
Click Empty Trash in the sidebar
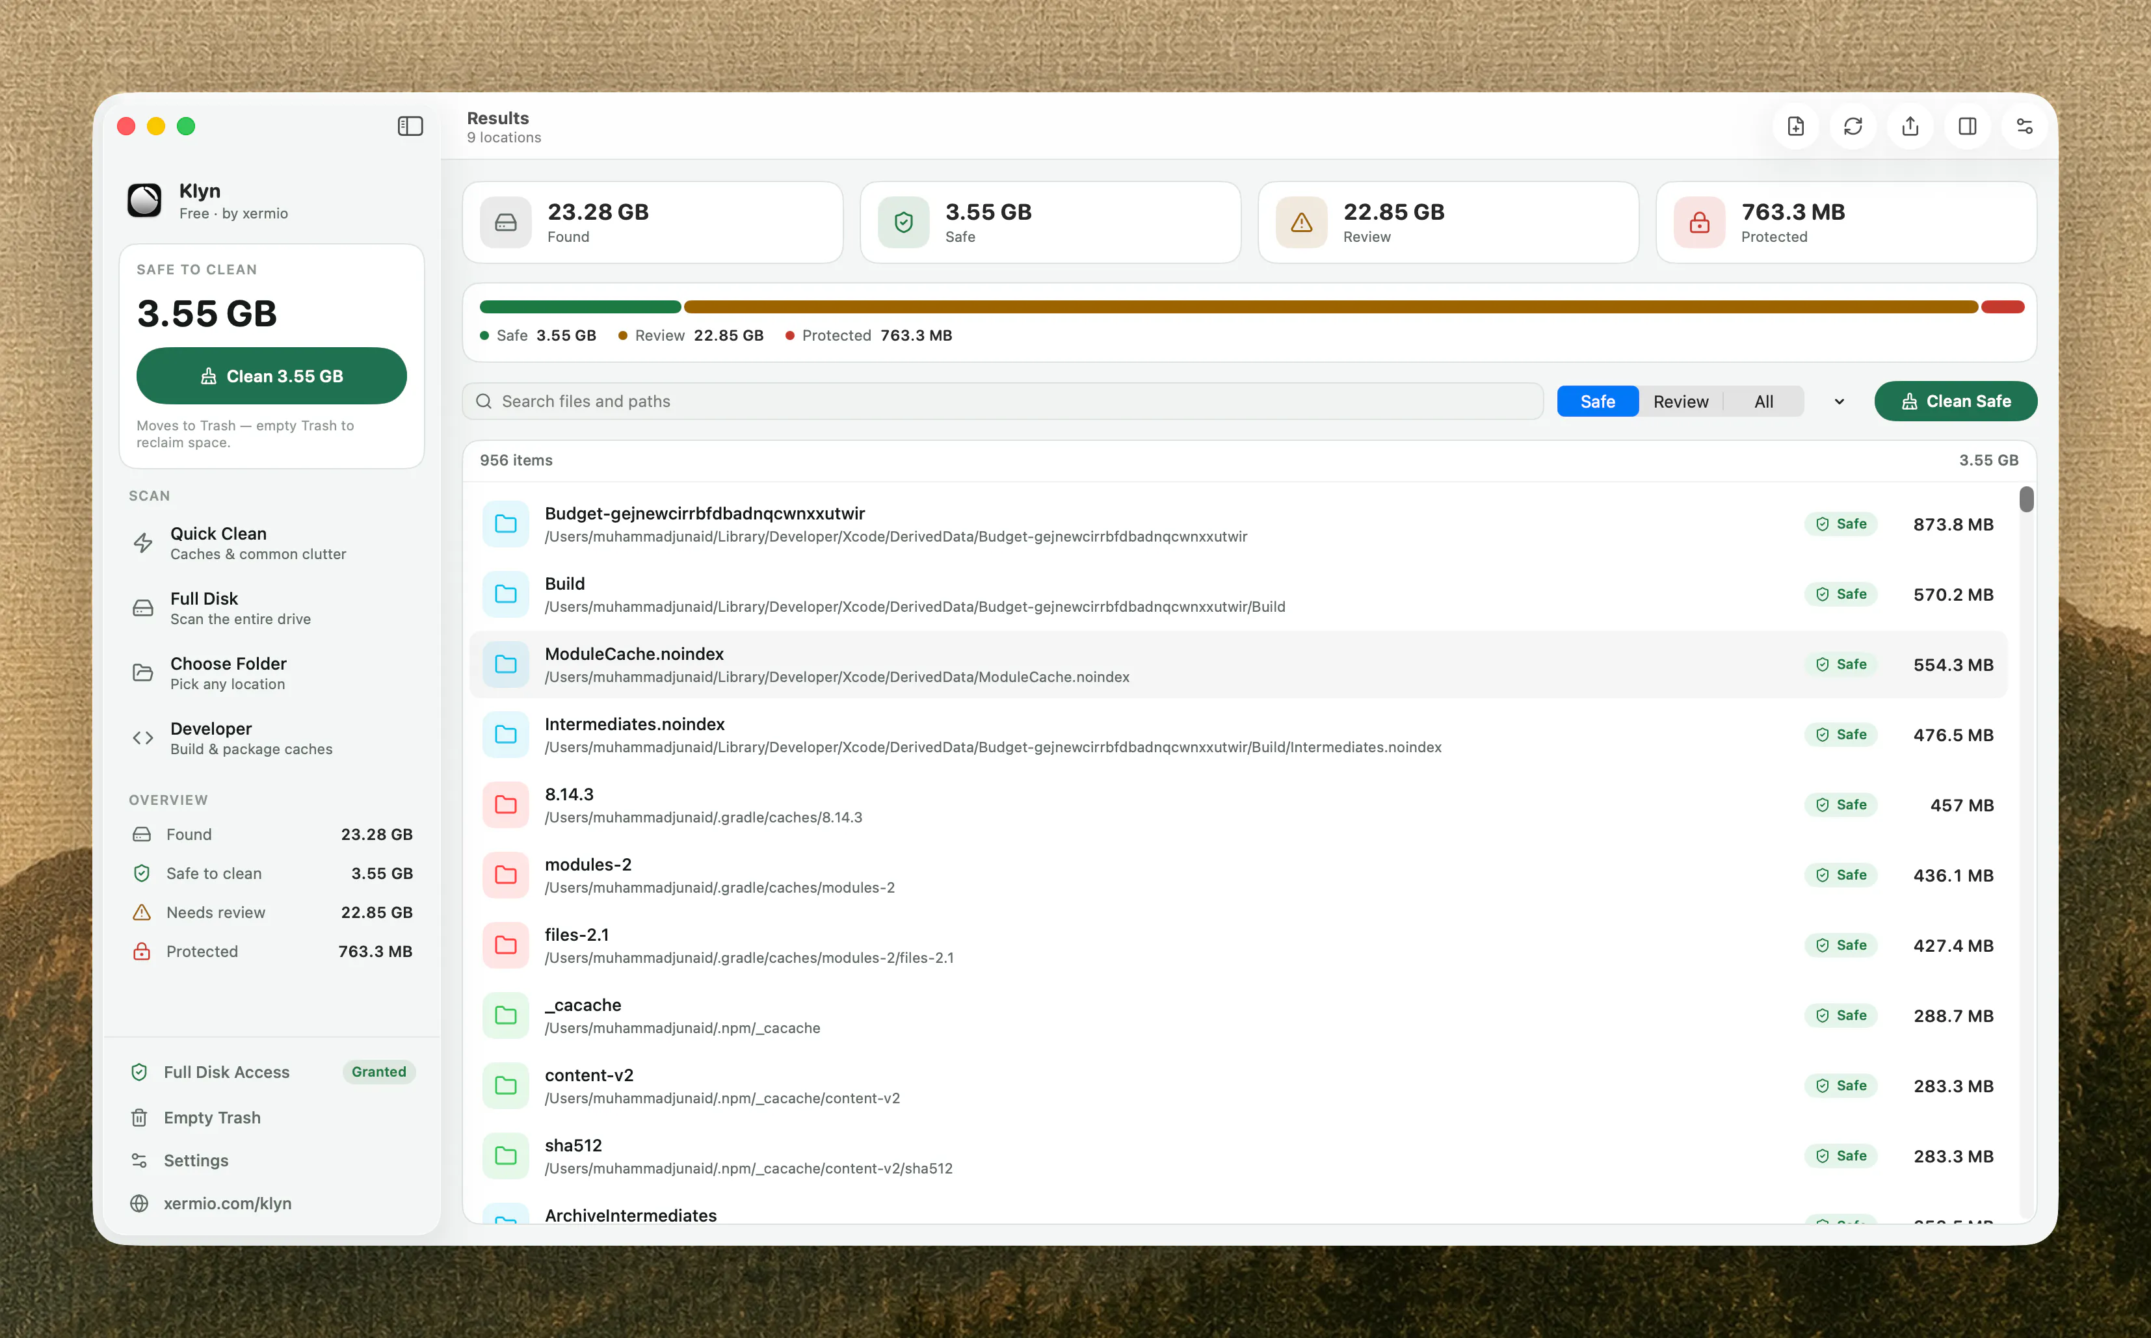click(x=211, y=1118)
